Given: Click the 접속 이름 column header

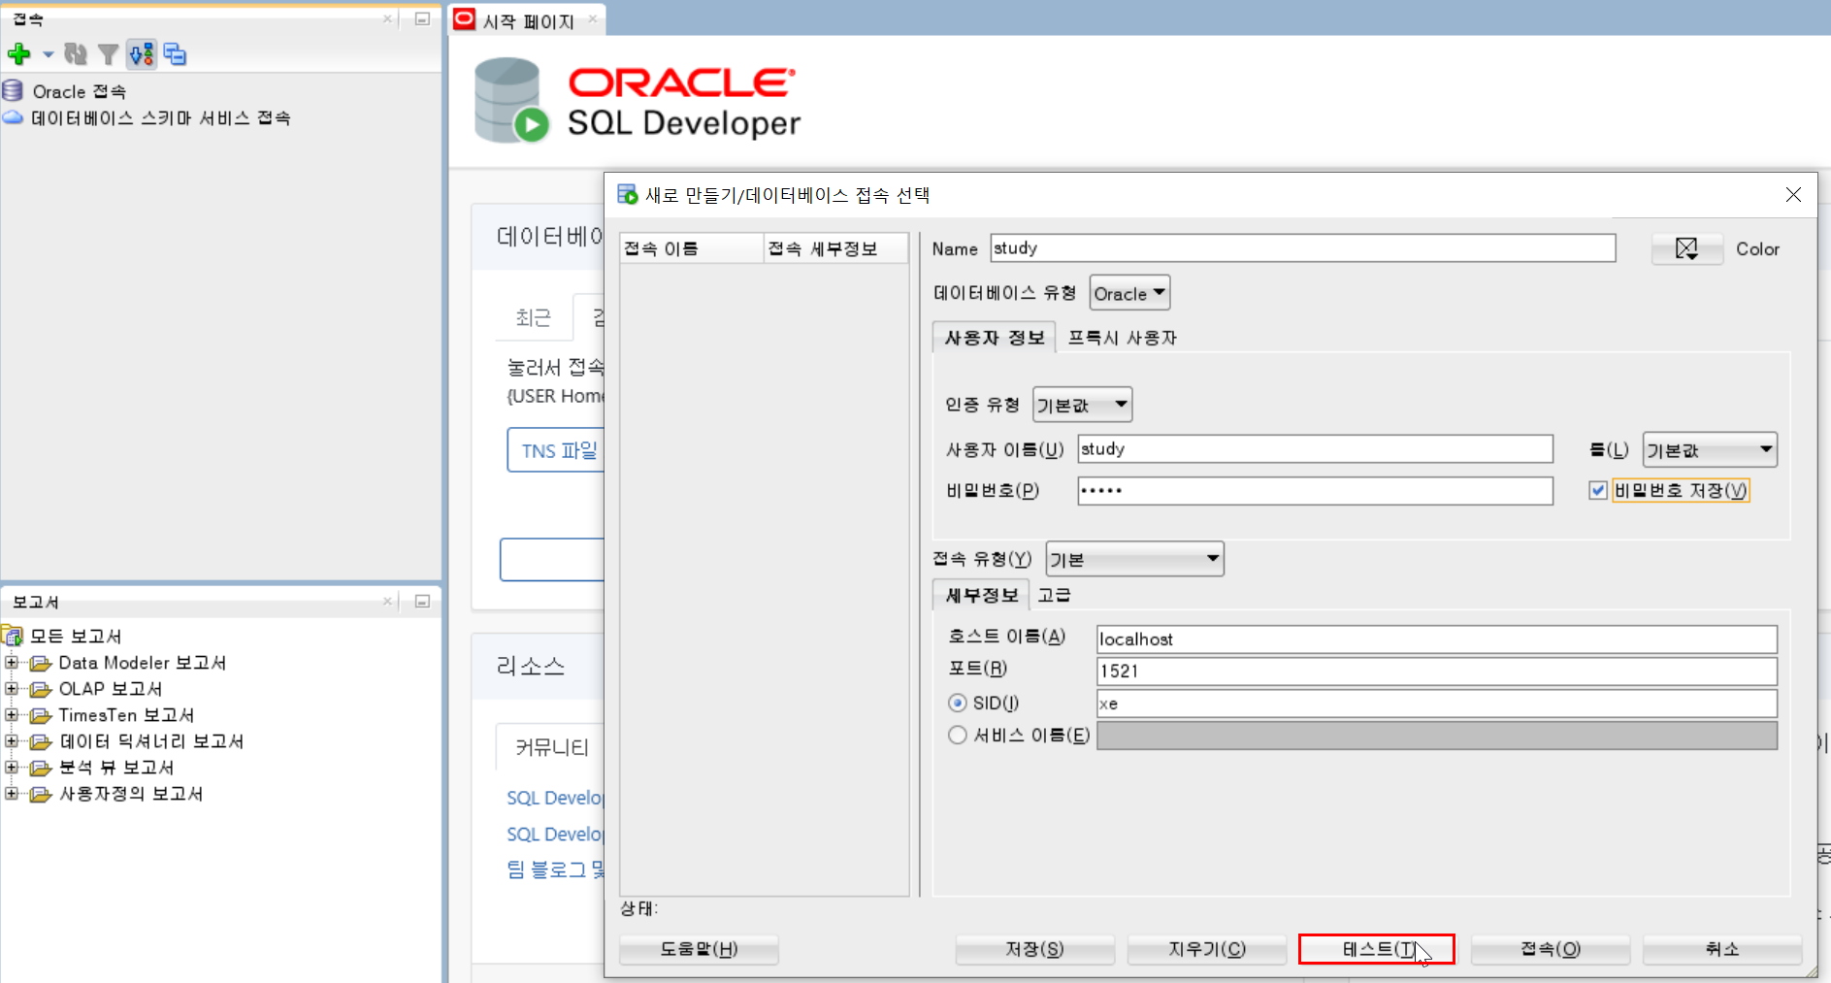Looking at the screenshot, I should click(x=692, y=248).
